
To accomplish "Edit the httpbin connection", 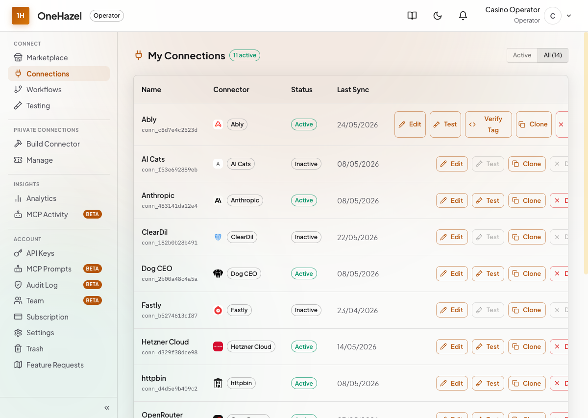I will pos(452,383).
